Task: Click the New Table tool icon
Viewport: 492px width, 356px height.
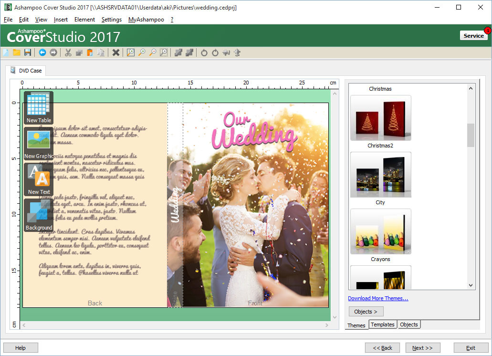Action: (39, 107)
